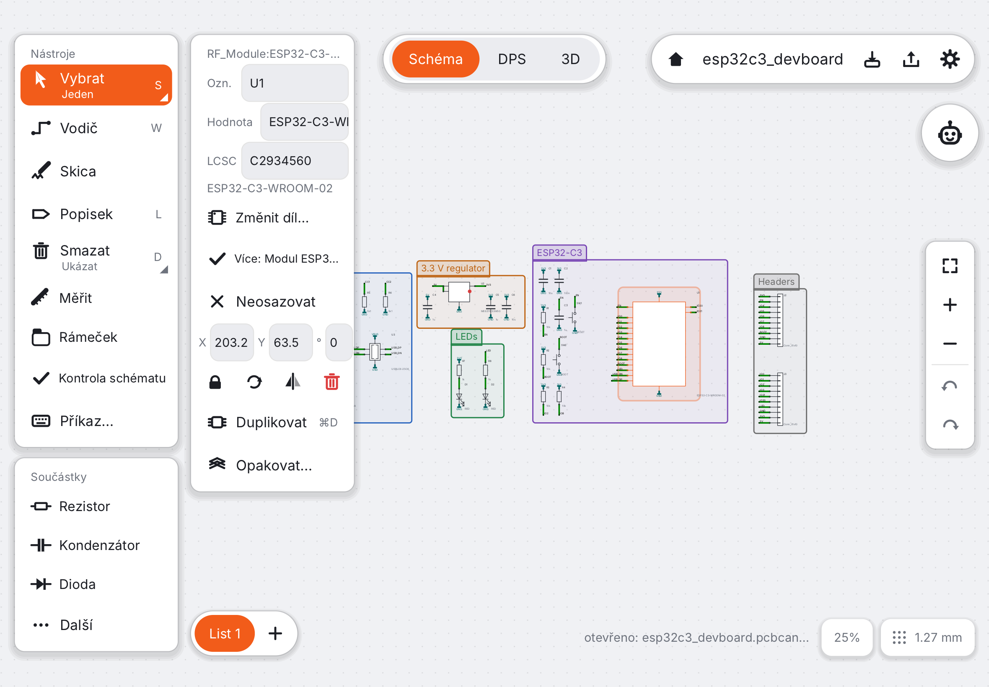Edit the LCSC part number field
Viewport: 989px width, 687px height.
[295, 160]
